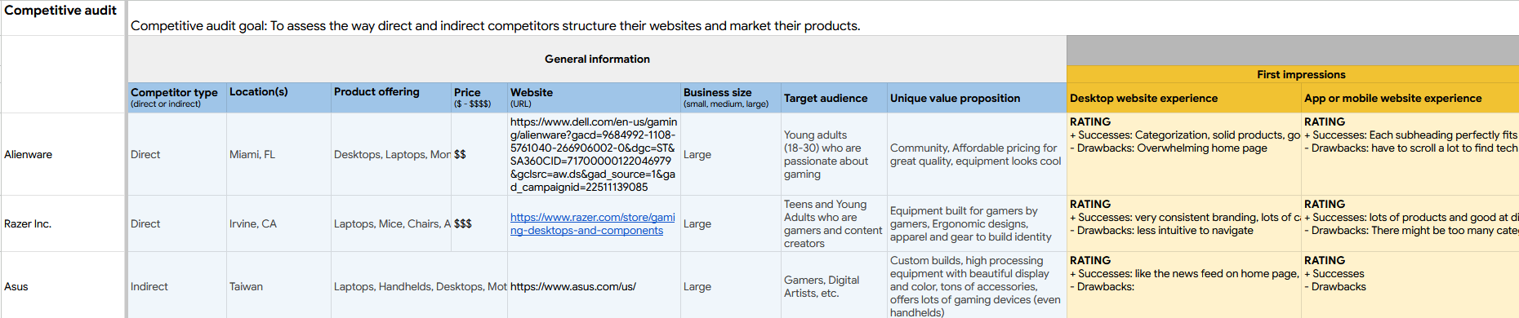This screenshot has width=1519, height=318.
Task: Click the 'Business size' column header
Action: (731, 97)
